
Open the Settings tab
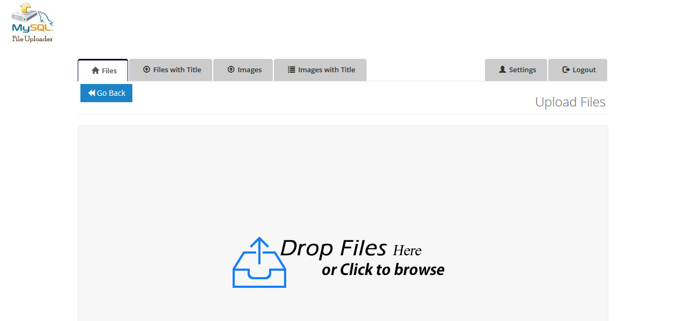click(x=516, y=69)
